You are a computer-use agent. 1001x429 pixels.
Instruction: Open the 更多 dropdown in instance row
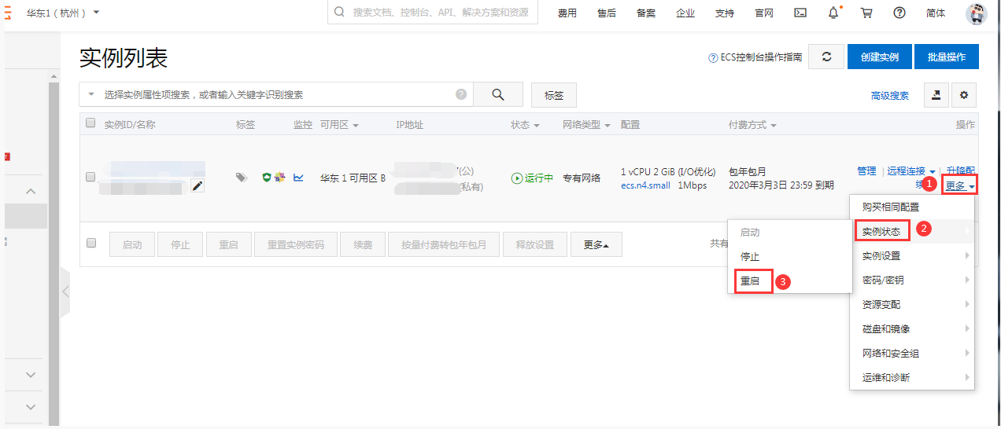point(959,186)
